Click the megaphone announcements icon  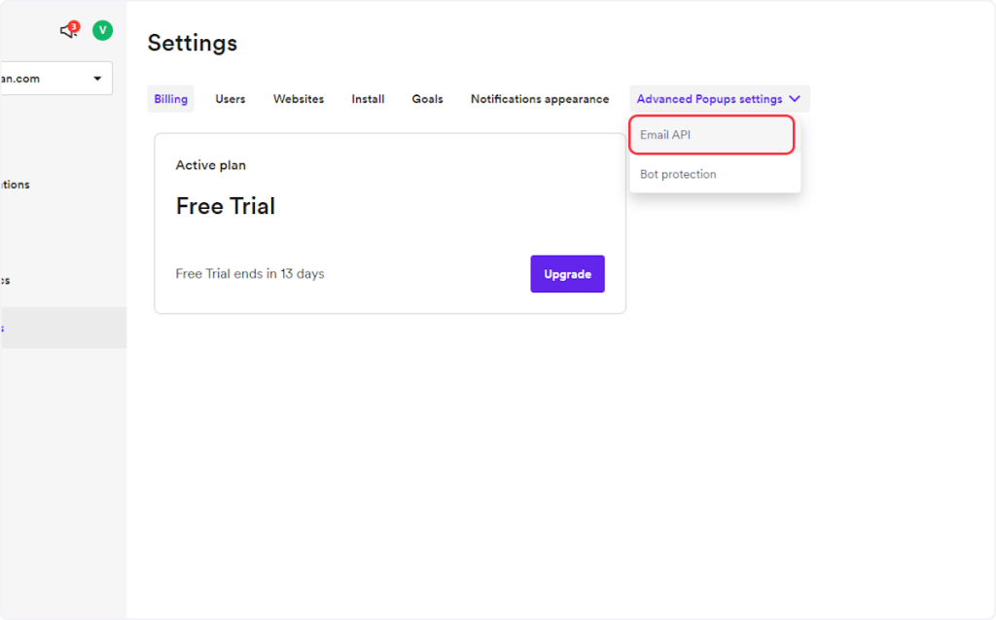click(x=67, y=31)
